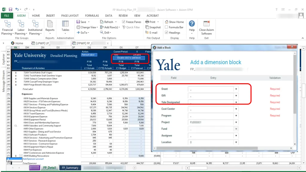Select row 81018 Supplies and Materials Expense
This screenshot has width=306, height=172.
(41, 99)
